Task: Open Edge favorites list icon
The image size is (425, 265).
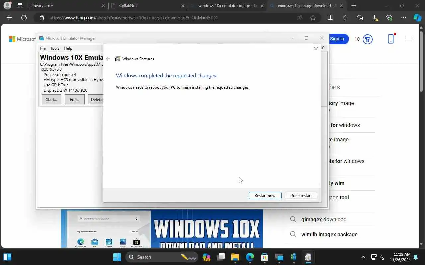Action: click(345, 18)
